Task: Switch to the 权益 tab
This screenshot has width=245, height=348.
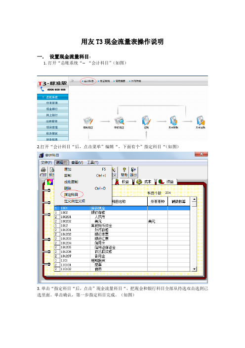Action: (123, 182)
